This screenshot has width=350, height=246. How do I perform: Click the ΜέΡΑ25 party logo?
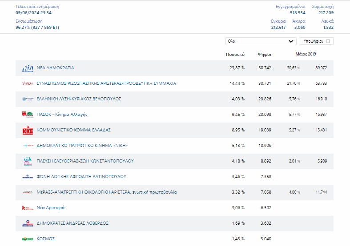pyautogui.click(x=28, y=192)
